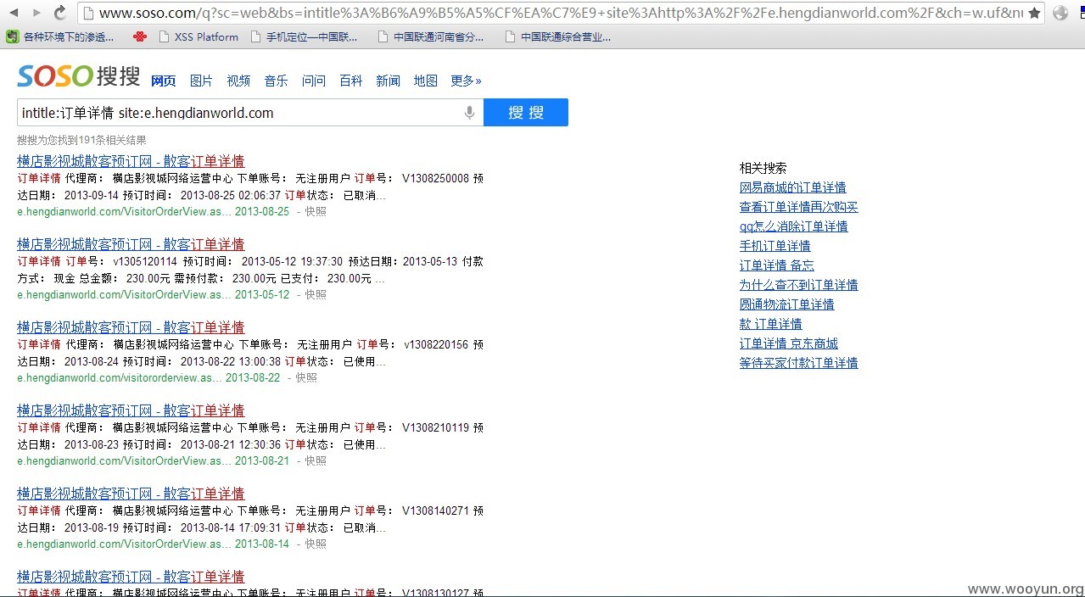
Task: Open 快照 cache for the 2013-08-25 result
Action: click(316, 211)
